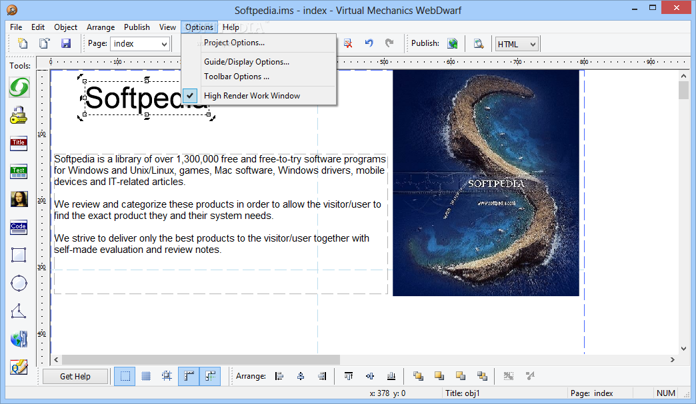Open the Publish menu
Screen dimensions: 696x404
(137, 27)
